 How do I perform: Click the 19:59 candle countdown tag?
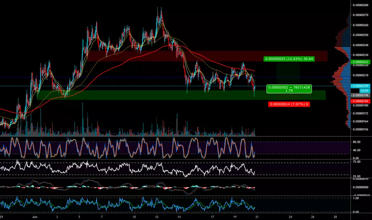[364, 91]
